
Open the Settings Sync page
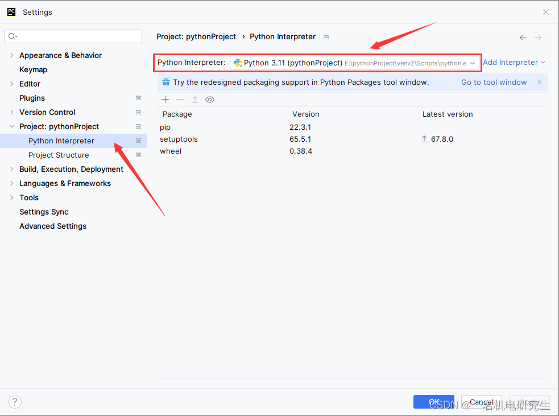(44, 212)
